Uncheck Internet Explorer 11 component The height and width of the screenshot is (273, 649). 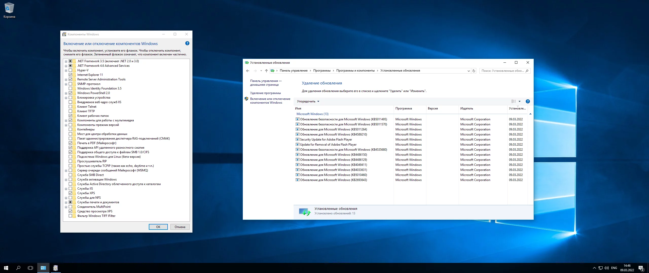[x=70, y=75]
